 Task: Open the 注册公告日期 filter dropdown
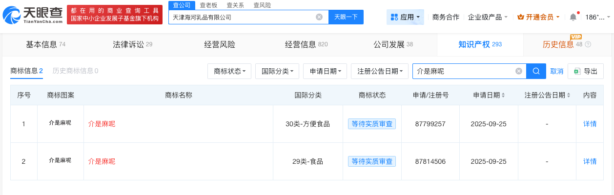tap(380, 71)
